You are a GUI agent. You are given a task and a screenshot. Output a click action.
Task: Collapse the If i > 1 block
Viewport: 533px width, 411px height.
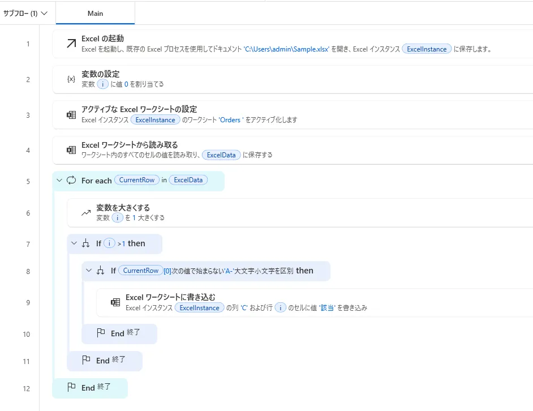coord(74,243)
